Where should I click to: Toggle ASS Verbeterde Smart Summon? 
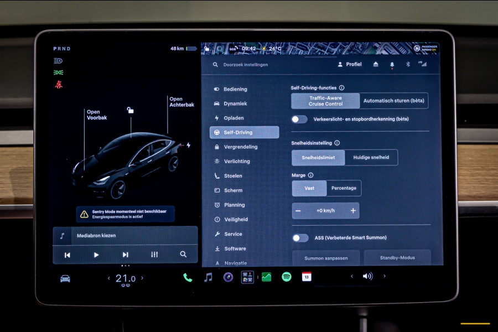(300, 238)
